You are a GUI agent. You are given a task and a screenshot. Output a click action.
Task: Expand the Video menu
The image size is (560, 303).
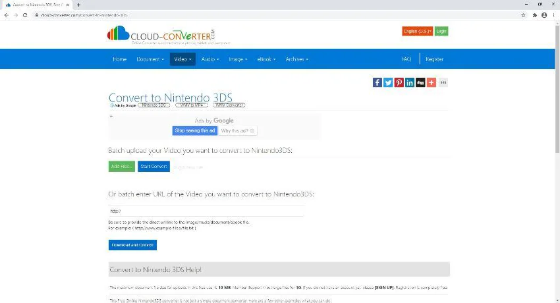click(x=182, y=59)
